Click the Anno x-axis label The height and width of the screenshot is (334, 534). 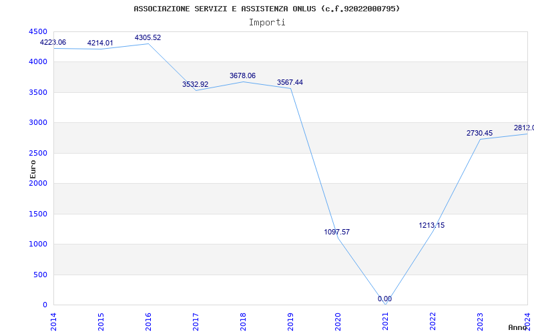pyautogui.click(x=518, y=327)
